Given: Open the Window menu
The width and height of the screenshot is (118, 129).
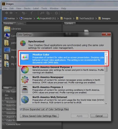Looking at the screenshot, I should (54, 8).
